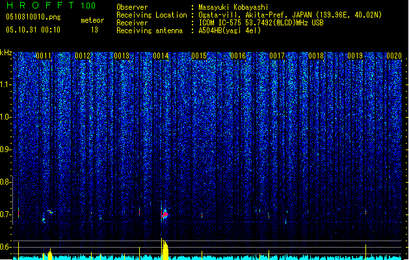The height and width of the screenshot is (260, 409).
Task: Click the 'Receiver' field label
Action: 132,23
